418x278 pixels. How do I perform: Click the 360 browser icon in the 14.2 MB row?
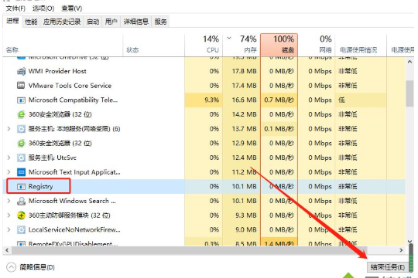coord(21,114)
